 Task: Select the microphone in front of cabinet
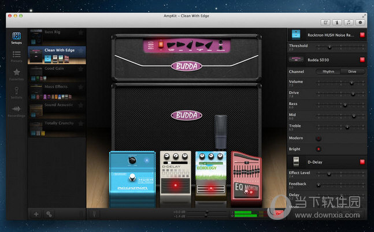[221, 132]
